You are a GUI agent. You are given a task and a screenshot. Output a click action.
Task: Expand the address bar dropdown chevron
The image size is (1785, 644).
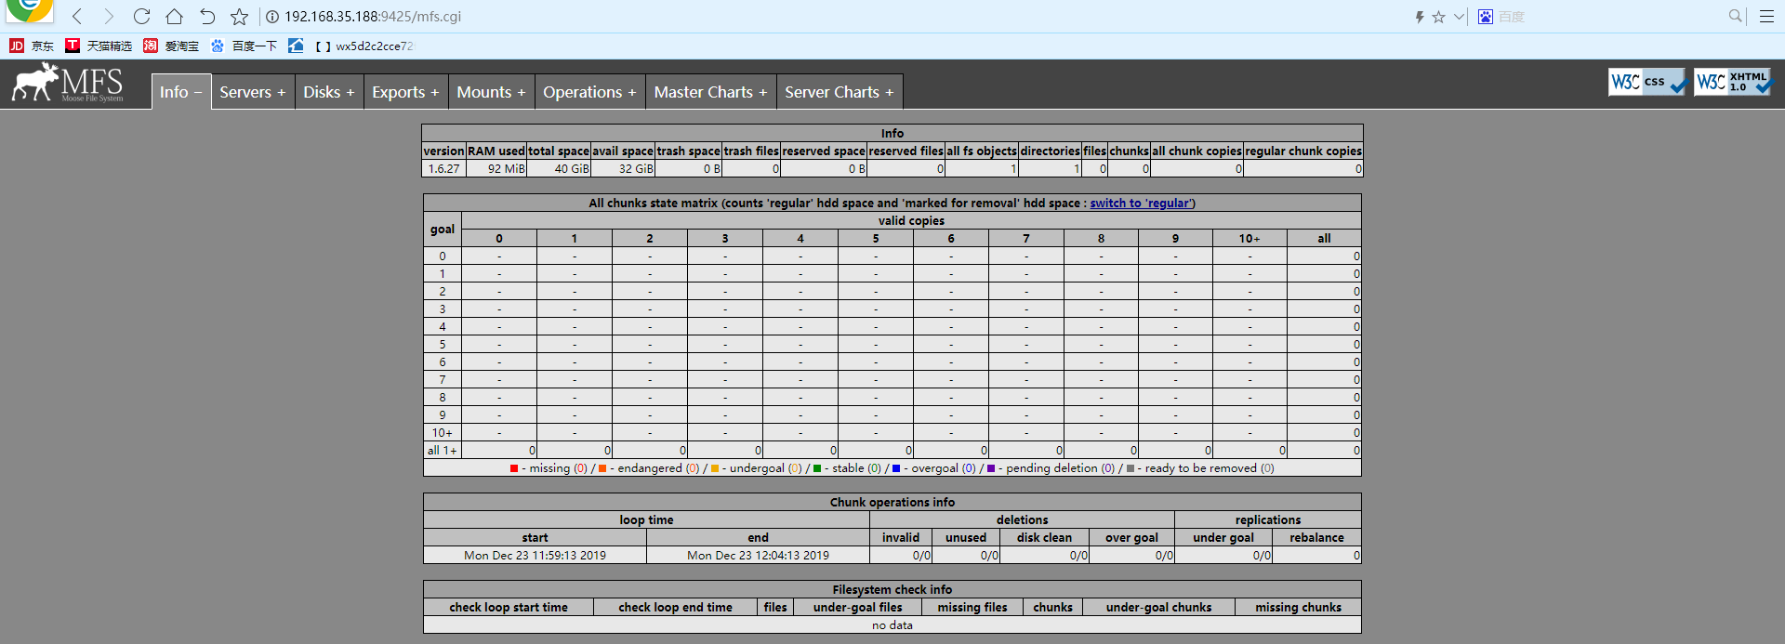coord(1459,17)
